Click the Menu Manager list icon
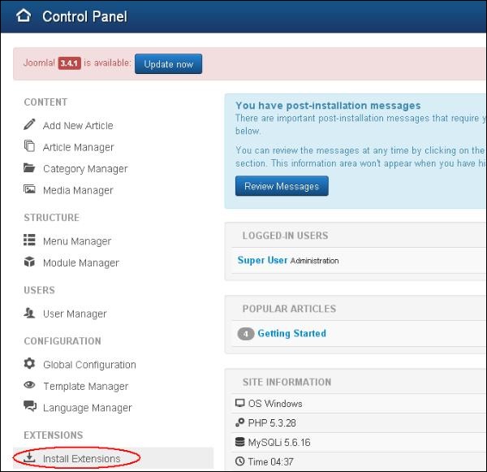The height and width of the screenshot is (472, 487). [x=30, y=240]
